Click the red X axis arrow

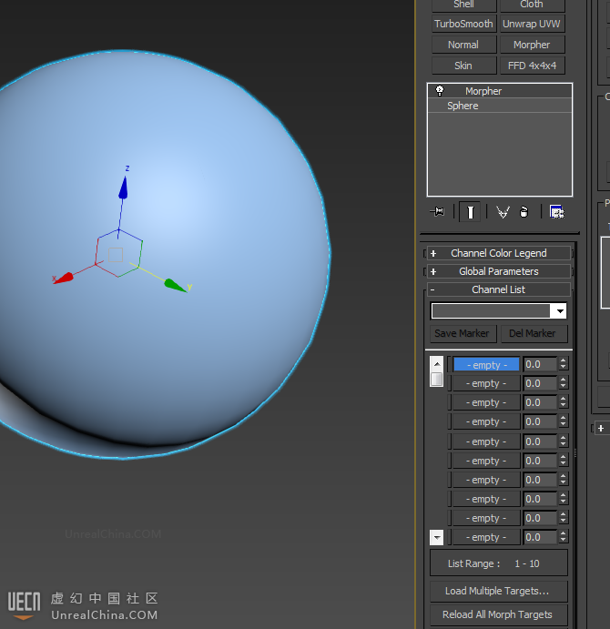[x=65, y=278]
